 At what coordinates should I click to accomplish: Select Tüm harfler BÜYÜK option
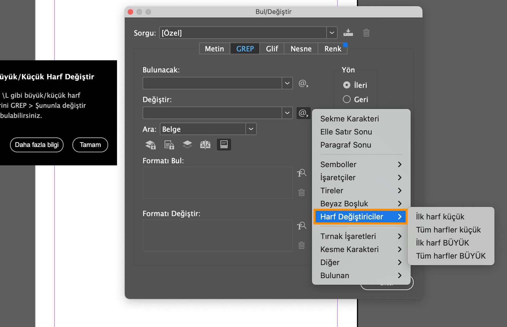(451, 256)
